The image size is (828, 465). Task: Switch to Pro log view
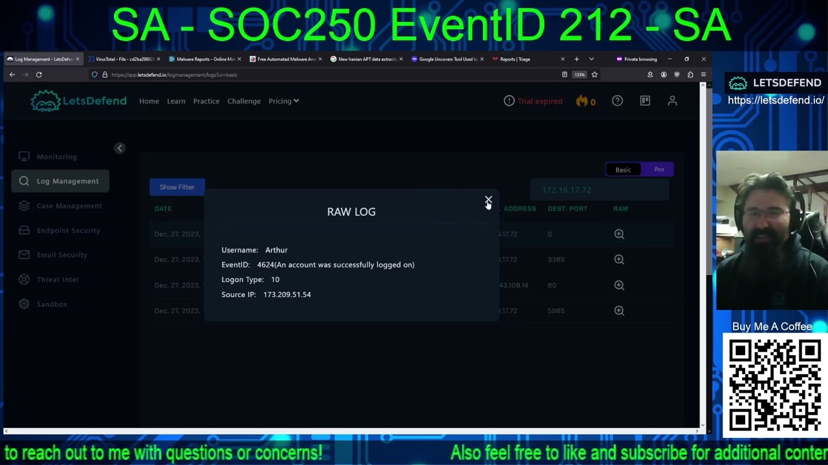pos(659,170)
